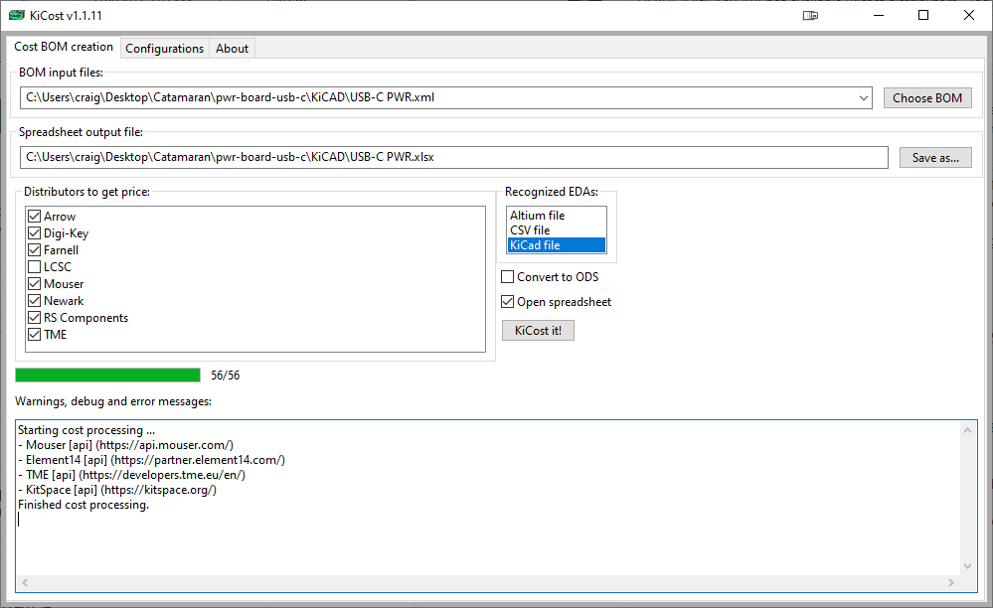The width and height of the screenshot is (993, 608).
Task: Select CSV file in Recognized EDAs
Action: [556, 230]
